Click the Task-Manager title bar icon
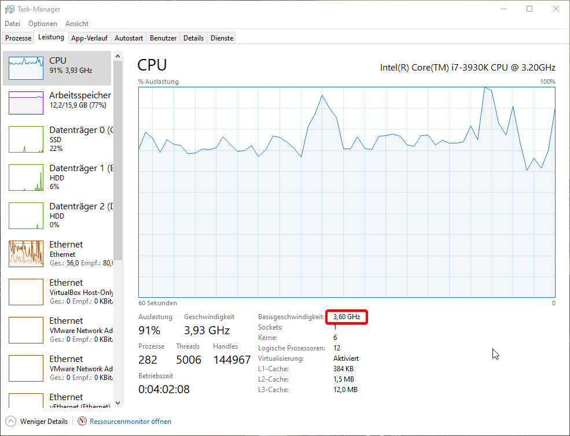The image size is (570, 436). [x=10, y=9]
